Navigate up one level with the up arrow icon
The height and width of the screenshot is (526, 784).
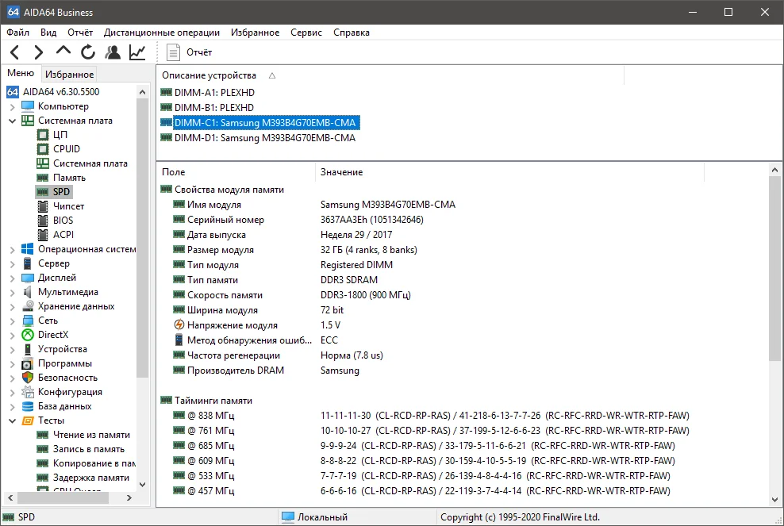[63, 51]
